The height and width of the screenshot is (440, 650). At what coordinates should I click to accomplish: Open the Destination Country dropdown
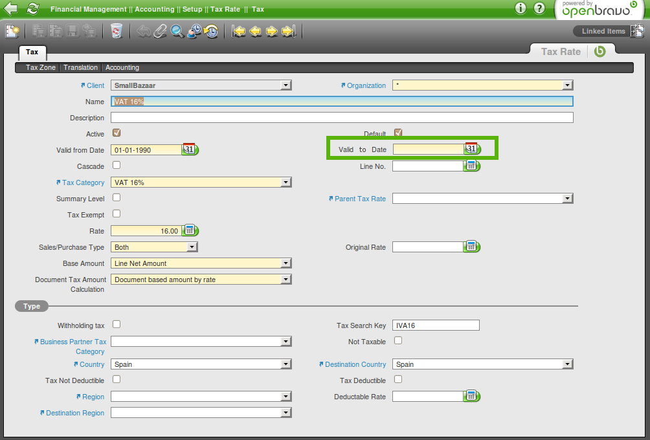coord(567,364)
